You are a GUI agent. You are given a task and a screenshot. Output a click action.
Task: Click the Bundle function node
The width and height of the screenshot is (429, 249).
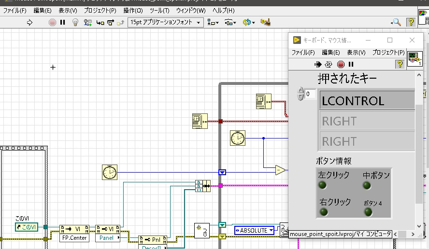tap(203, 186)
